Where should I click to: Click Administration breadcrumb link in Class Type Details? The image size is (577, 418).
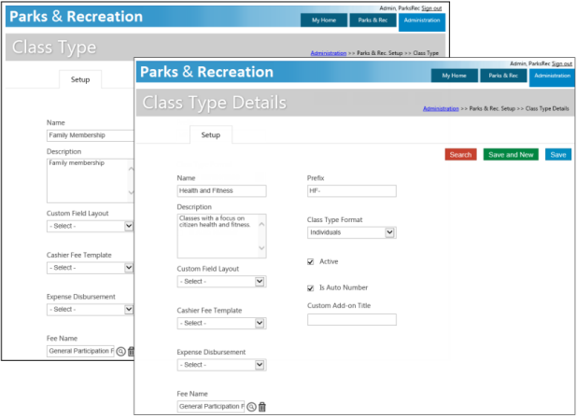(440, 109)
